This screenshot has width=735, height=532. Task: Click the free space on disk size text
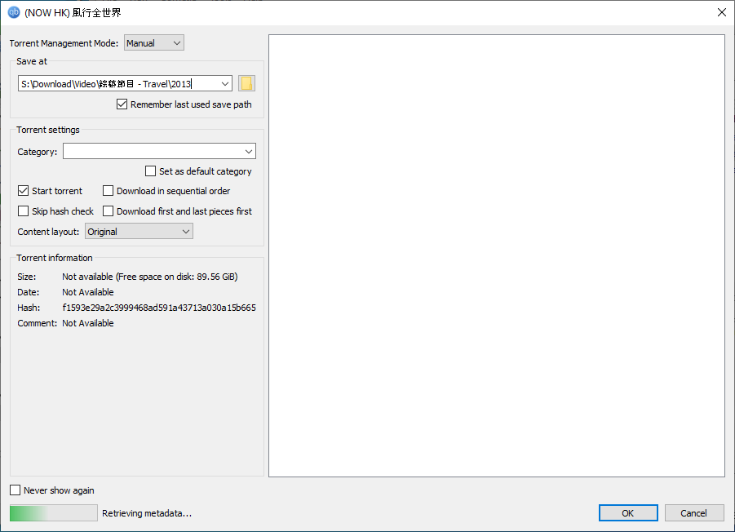(150, 277)
